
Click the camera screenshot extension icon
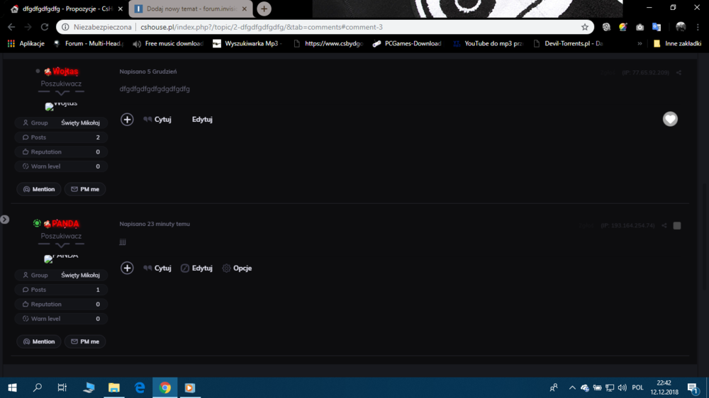(x=640, y=27)
